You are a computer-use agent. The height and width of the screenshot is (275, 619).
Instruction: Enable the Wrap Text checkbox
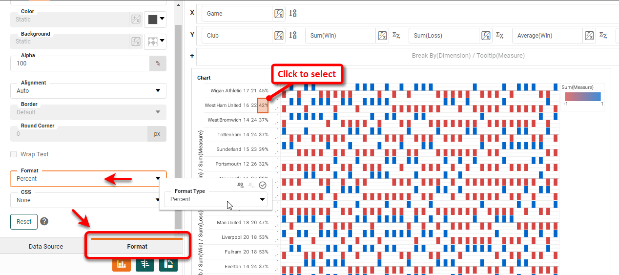pos(14,154)
